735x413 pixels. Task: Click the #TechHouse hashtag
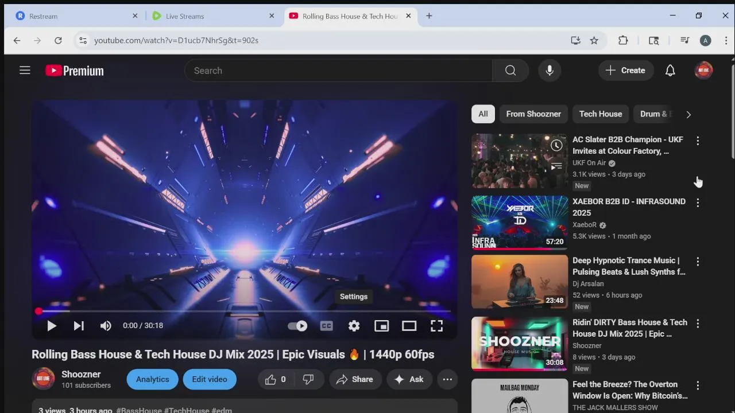tap(187, 410)
